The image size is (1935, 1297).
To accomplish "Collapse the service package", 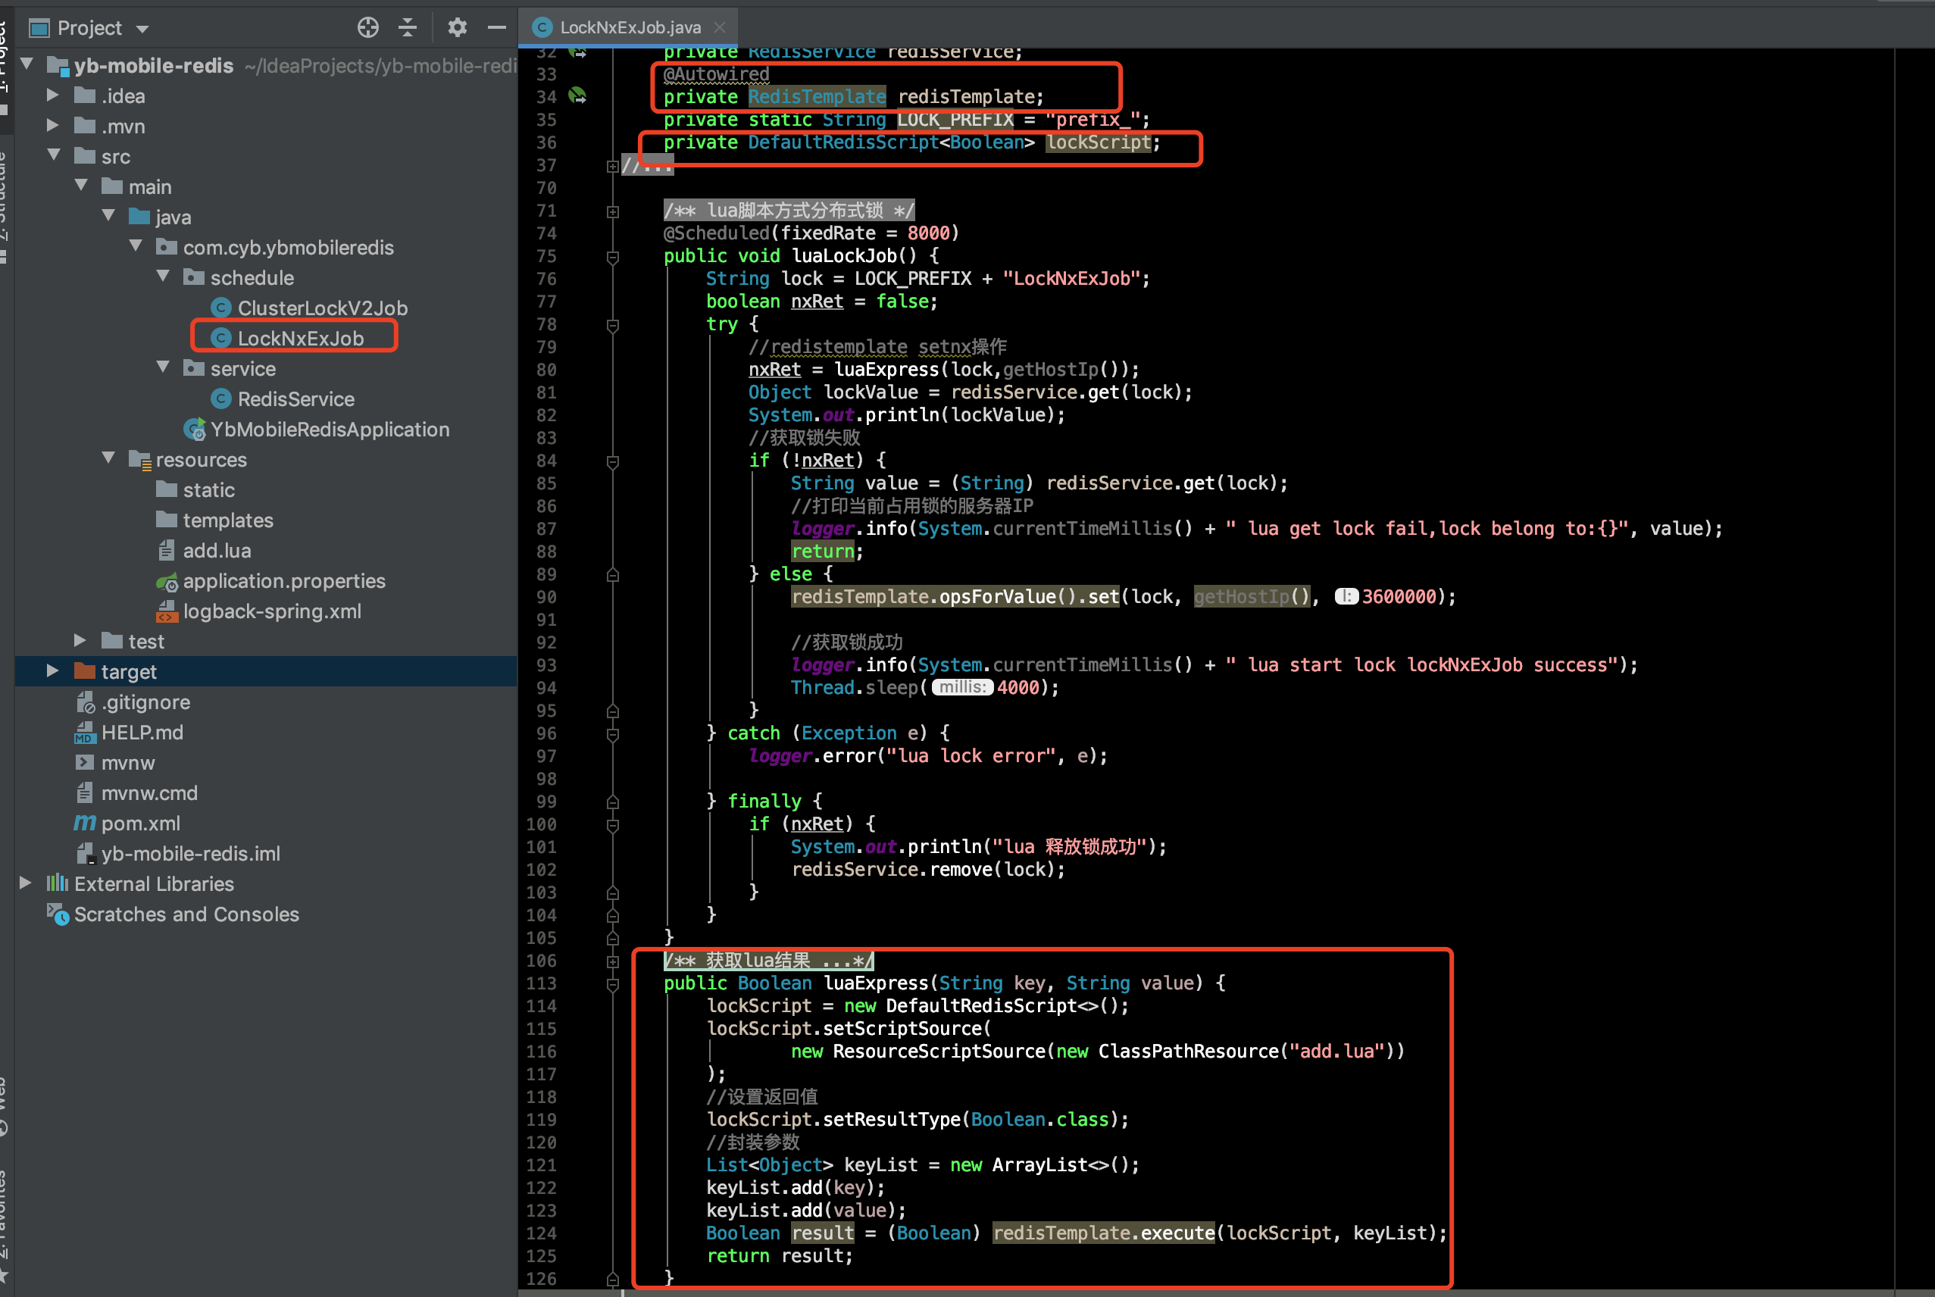I will [164, 368].
